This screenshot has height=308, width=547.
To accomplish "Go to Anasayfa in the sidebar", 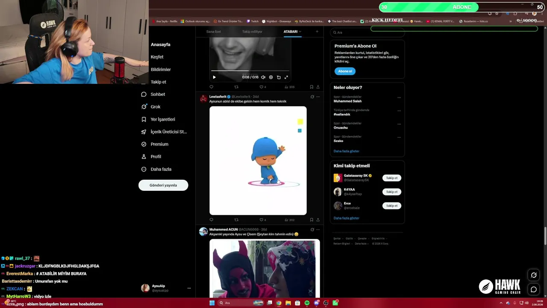I will coord(160,44).
